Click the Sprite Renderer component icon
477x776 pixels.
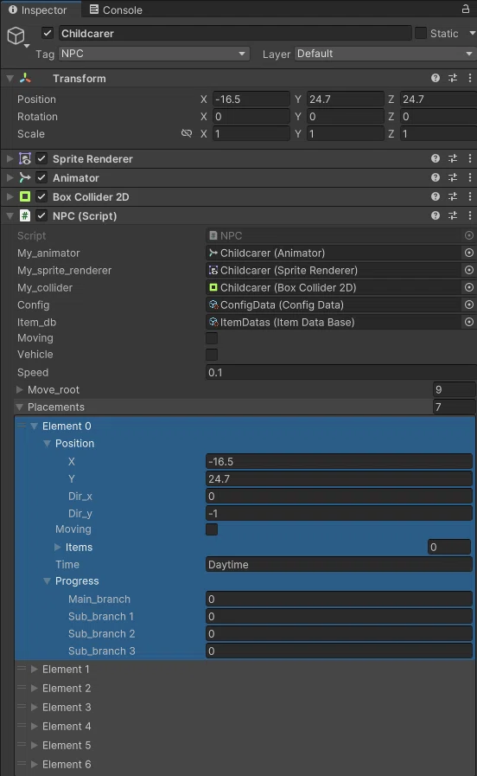(x=25, y=159)
